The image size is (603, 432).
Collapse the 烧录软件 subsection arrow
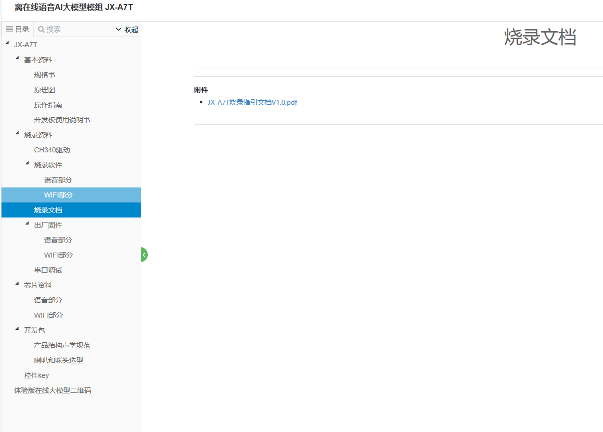(x=27, y=164)
